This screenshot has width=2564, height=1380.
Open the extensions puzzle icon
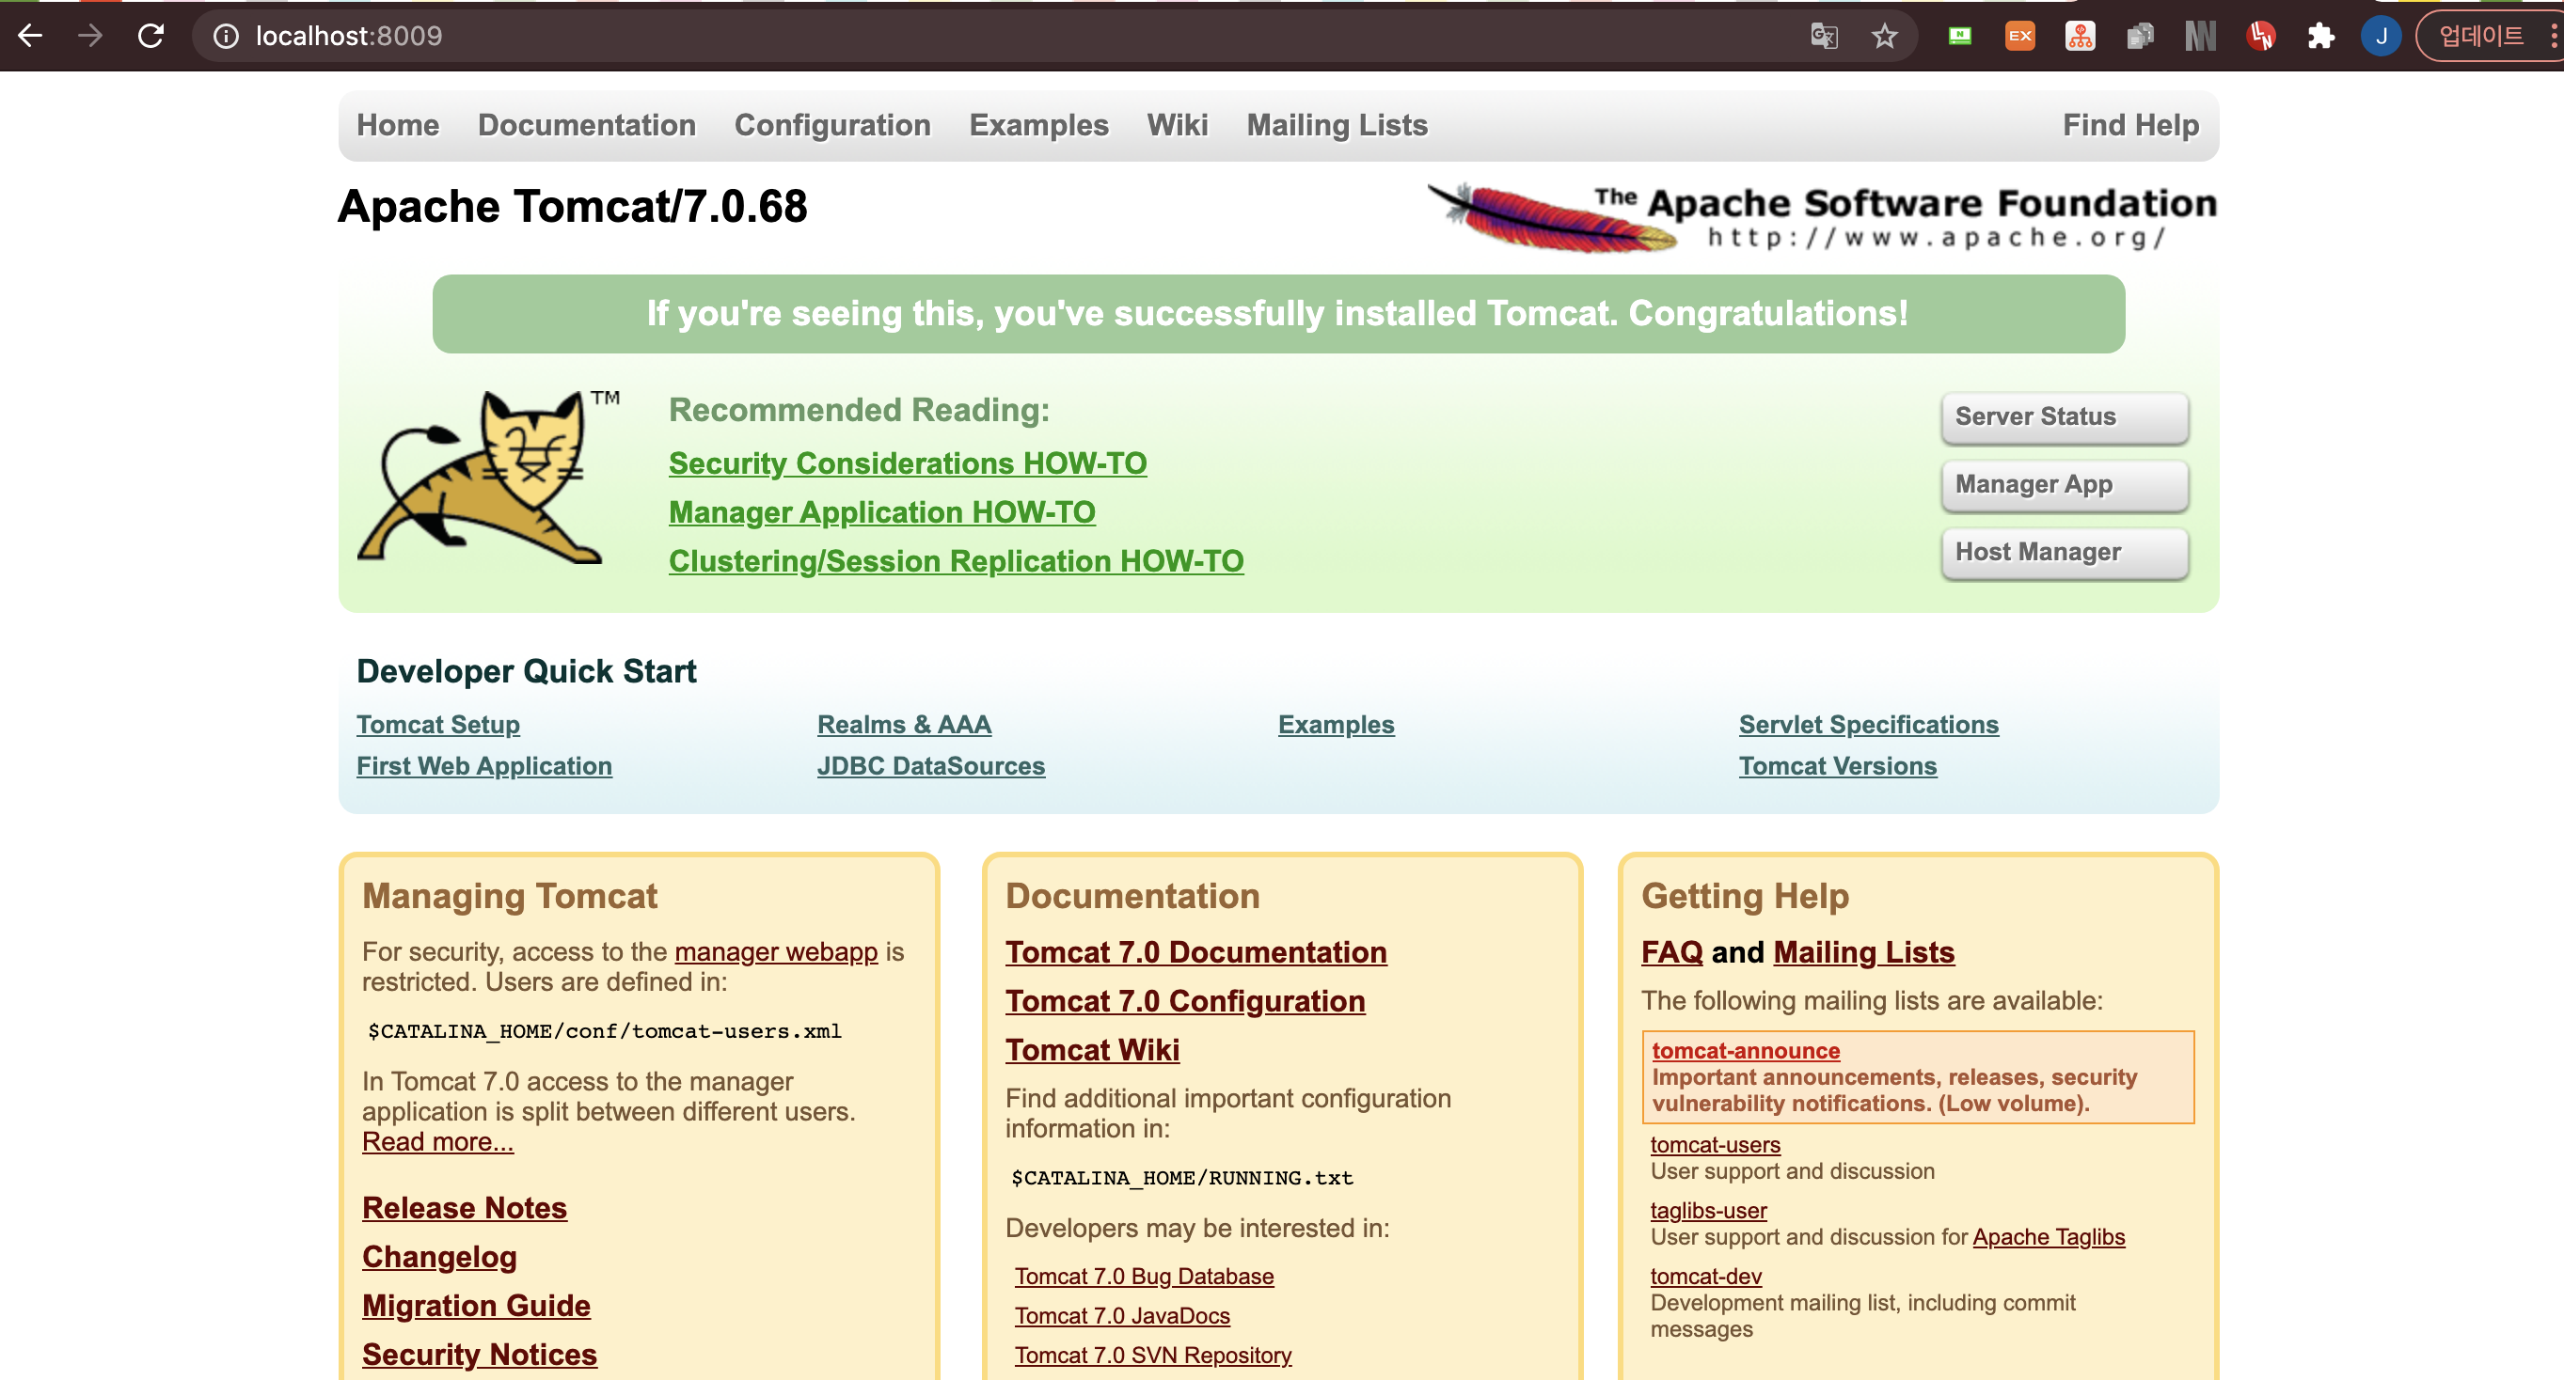2320,37
